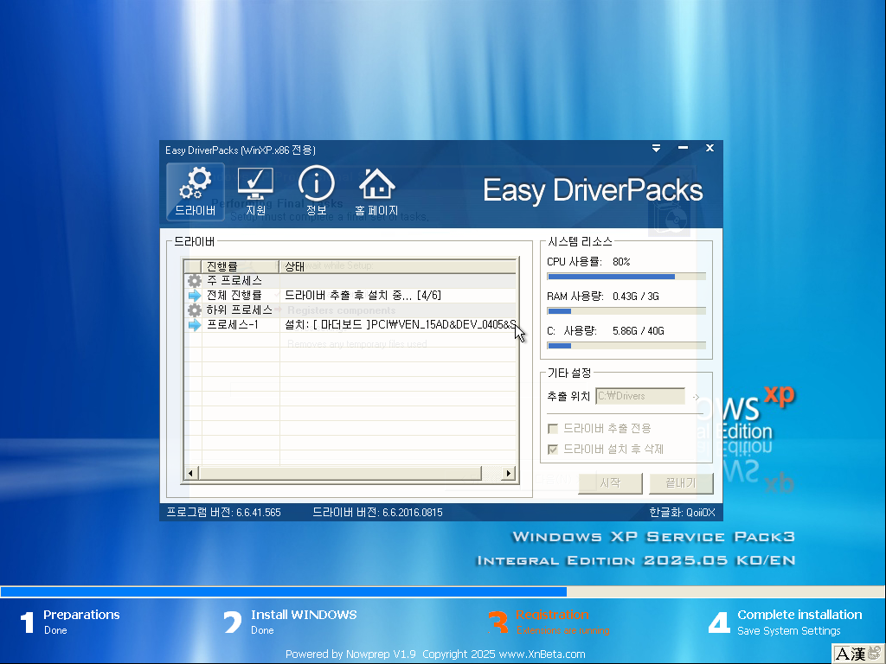
Task: Click 프로그램 버전 6.6.41.565 status text
Action: (223, 512)
